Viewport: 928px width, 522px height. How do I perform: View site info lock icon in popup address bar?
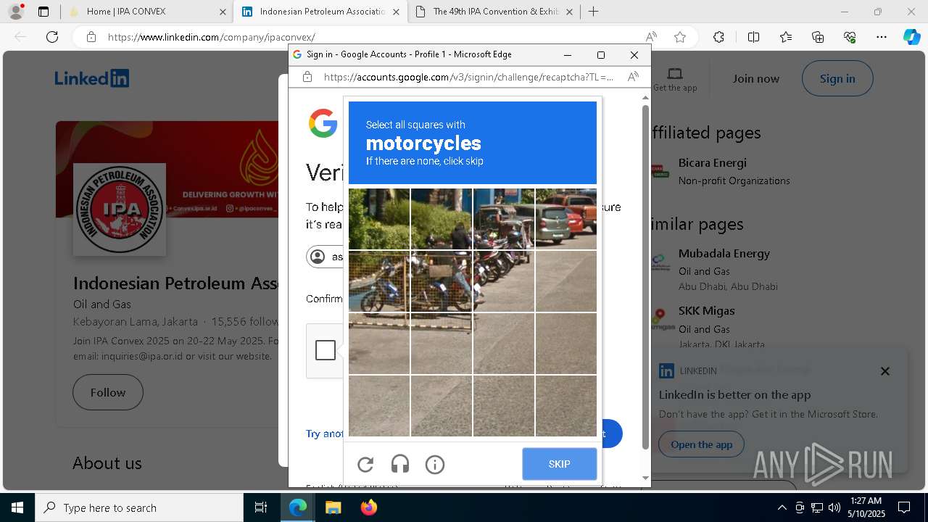(x=307, y=77)
